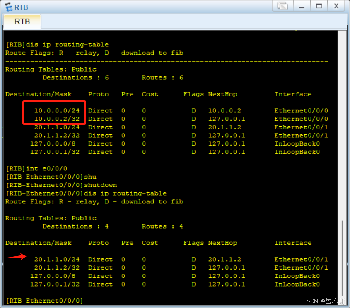Click '20.1.1.2/32' in second routing table

57,267
